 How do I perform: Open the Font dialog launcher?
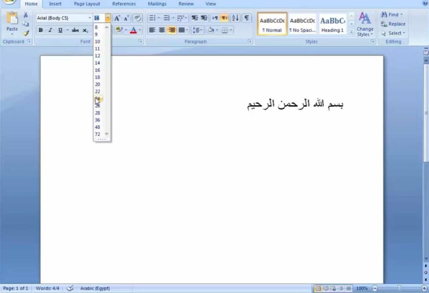[x=140, y=41]
